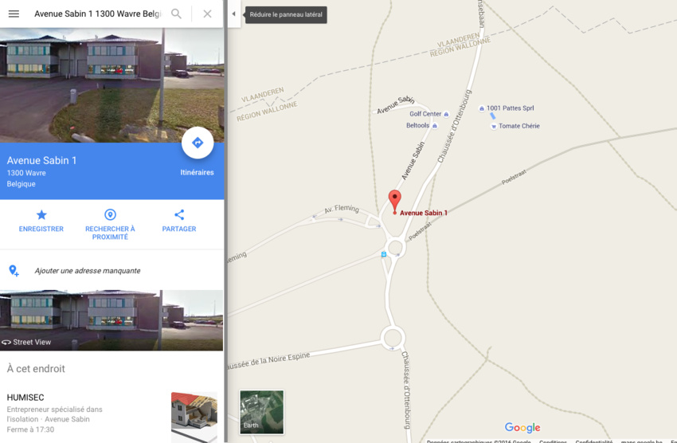
Task: Collapse the side panel arrow
Action: pos(233,14)
